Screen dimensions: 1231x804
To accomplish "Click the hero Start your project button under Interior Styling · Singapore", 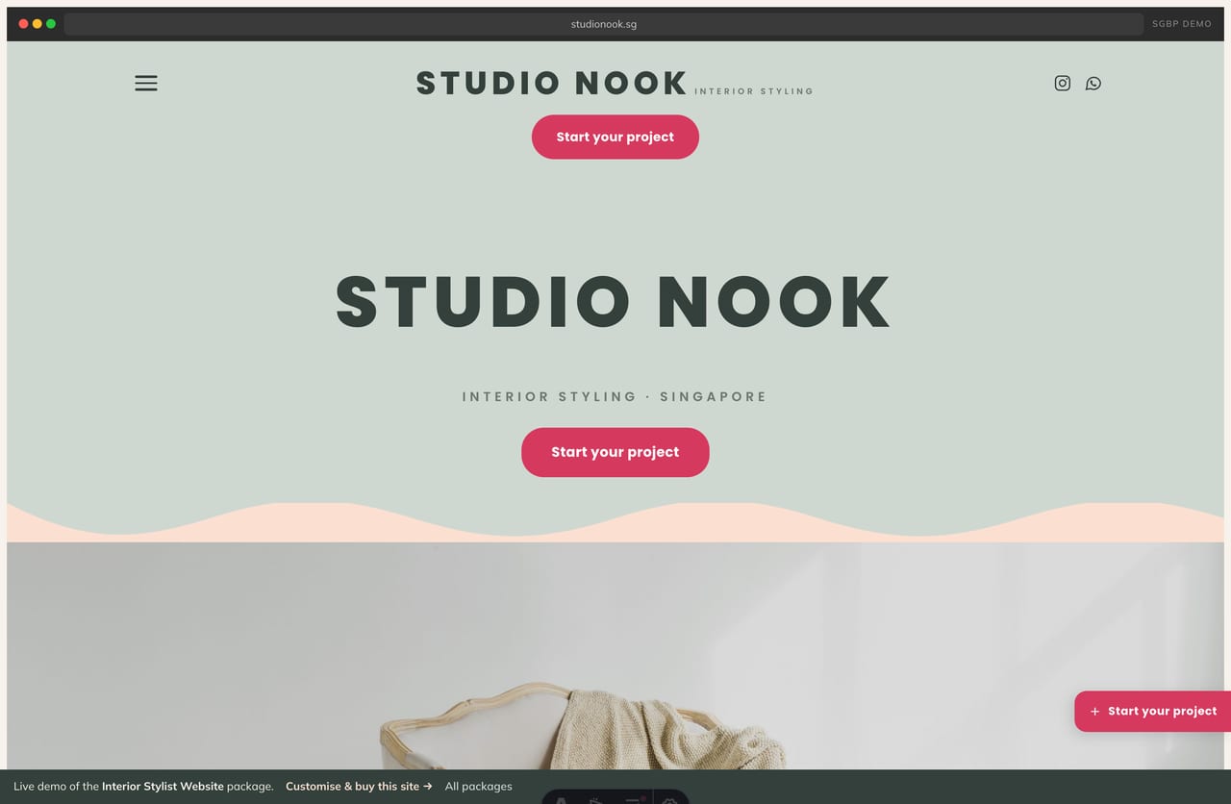I will (x=615, y=452).
